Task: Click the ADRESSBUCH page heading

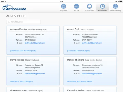Action: tap(16, 16)
